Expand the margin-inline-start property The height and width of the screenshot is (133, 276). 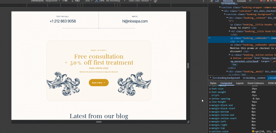pyautogui.click(x=210, y=118)
